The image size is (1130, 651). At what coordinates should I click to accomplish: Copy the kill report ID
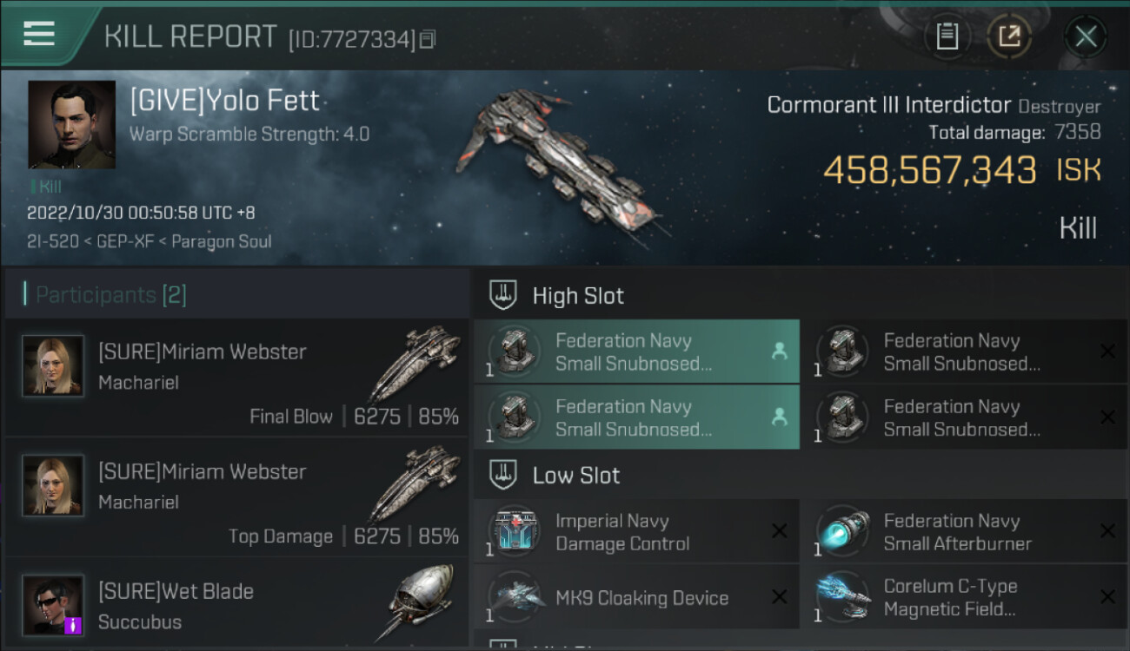(427, 39)
